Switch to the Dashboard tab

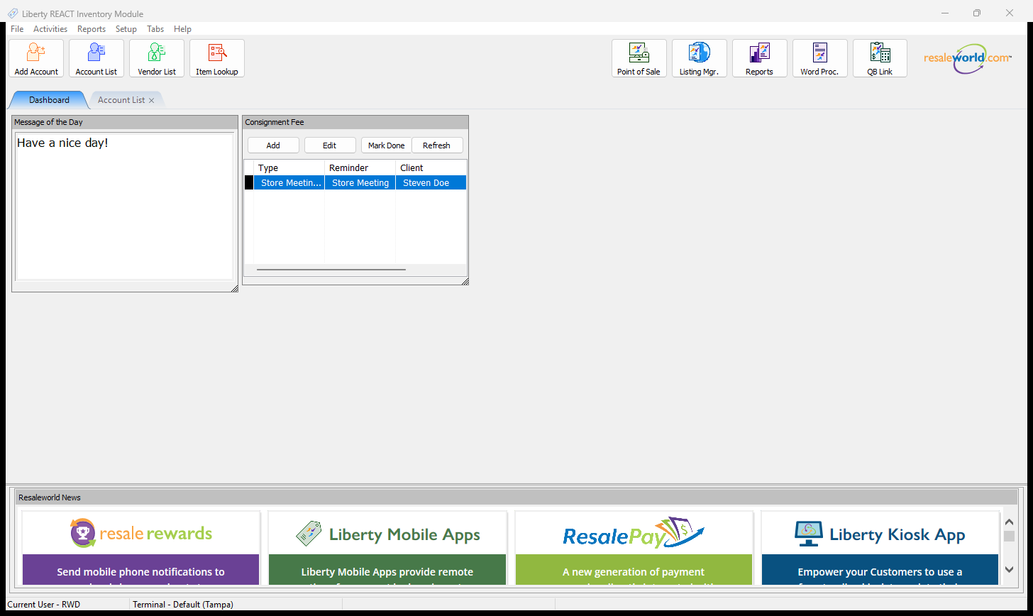coord(49,100)
